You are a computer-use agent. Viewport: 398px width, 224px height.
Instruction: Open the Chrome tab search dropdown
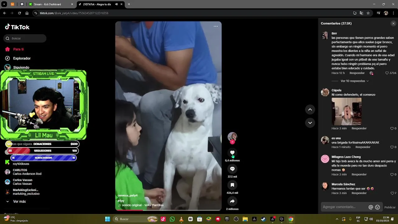coord(4,4)
